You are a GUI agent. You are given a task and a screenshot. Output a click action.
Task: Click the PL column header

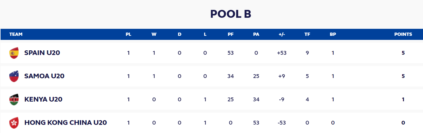click(128, 34)
